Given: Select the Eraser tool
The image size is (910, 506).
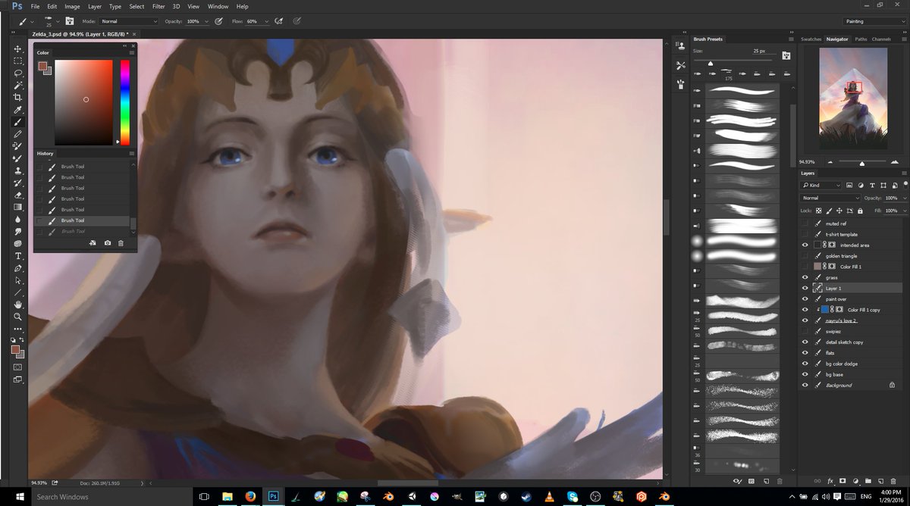Looking at the screenshot, I should click(x=17, y=195).
